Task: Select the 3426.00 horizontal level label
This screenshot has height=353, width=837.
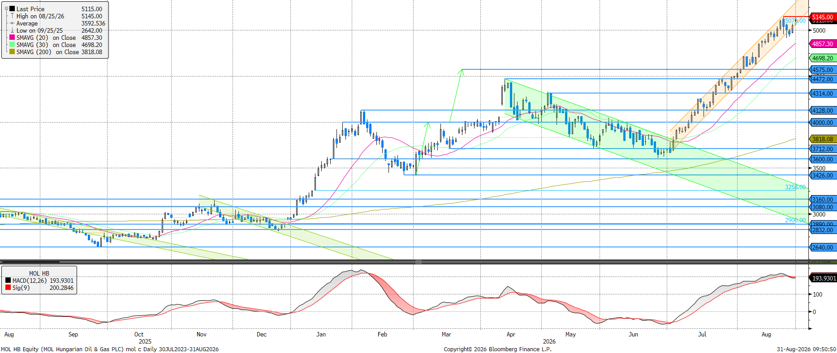Action: [823, 175]
